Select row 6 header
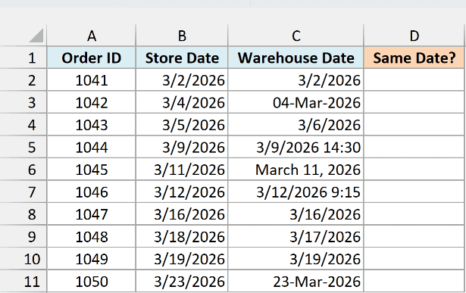Image resolution: width=466 pixels, height=293 pixels. [23, 170]
